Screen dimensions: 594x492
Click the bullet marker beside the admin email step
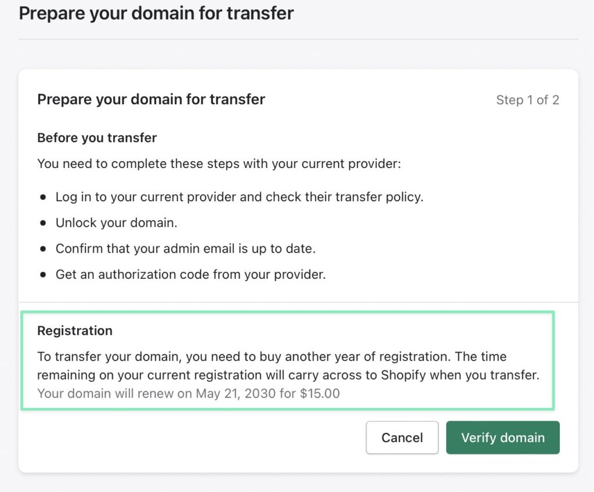click(x=43, y=248)
